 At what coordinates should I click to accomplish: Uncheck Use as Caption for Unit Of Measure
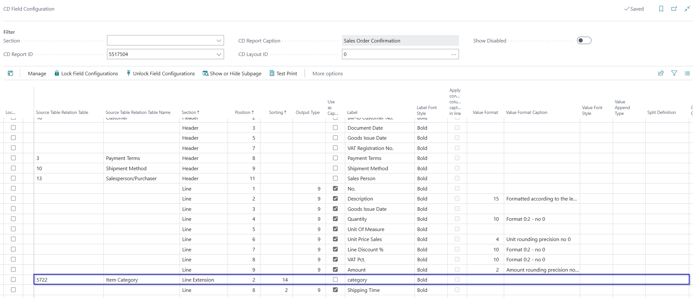click(335, 229)
